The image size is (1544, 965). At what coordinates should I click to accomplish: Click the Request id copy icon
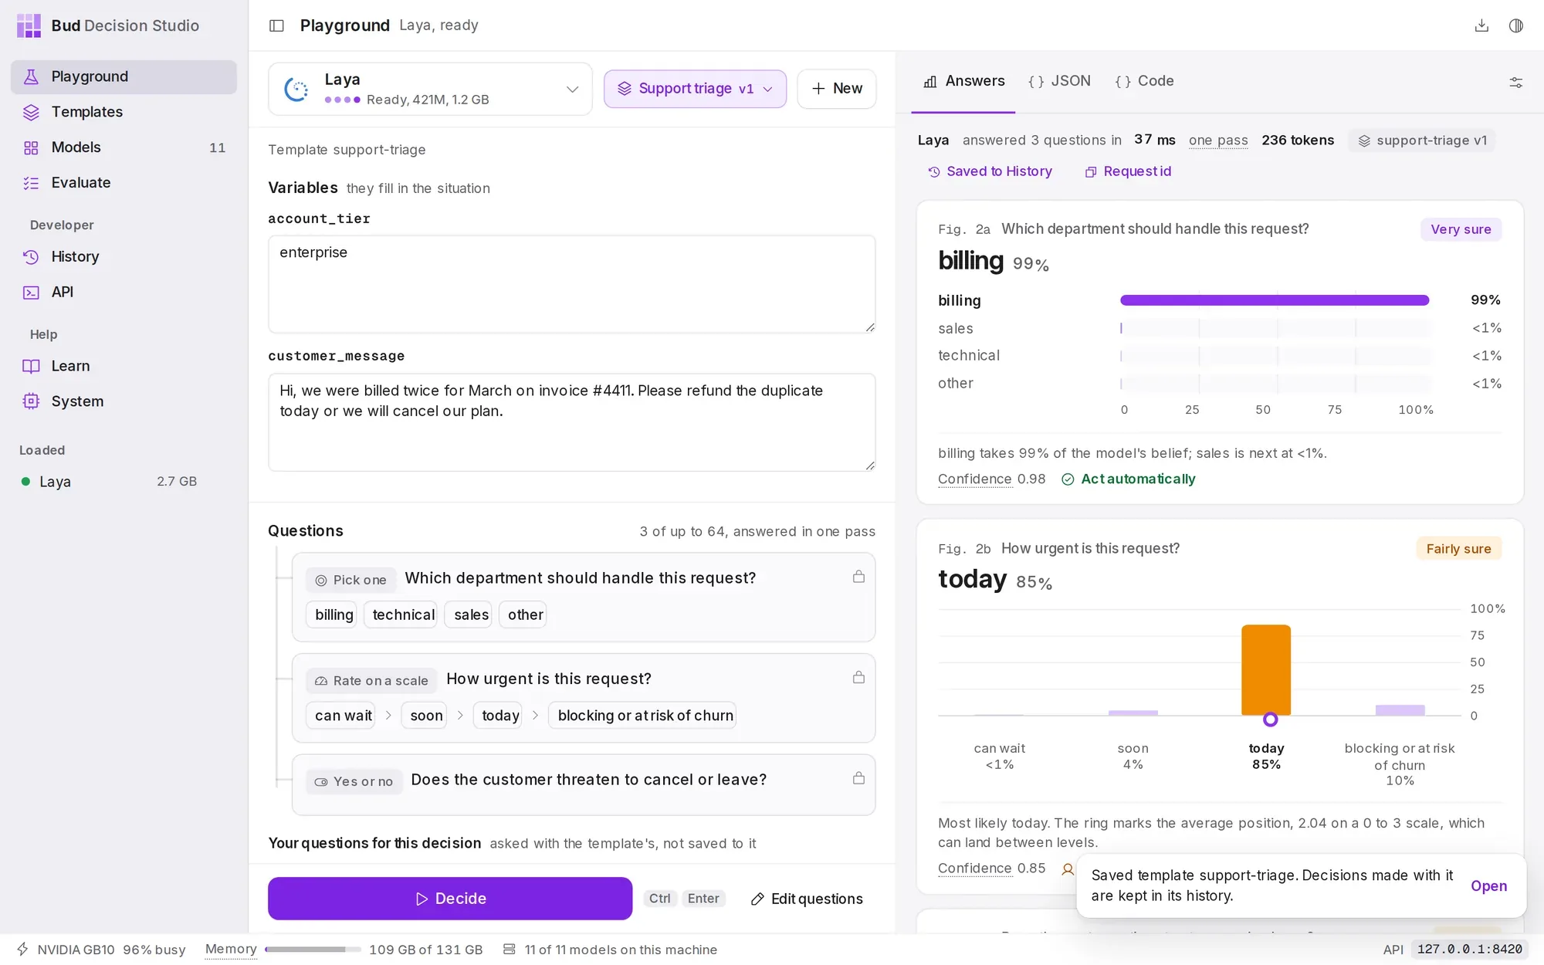(1090, 172)
